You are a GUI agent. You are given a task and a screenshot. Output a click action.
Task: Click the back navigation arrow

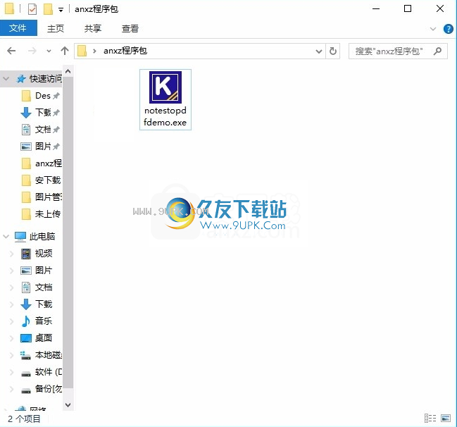tap(11, 51)
